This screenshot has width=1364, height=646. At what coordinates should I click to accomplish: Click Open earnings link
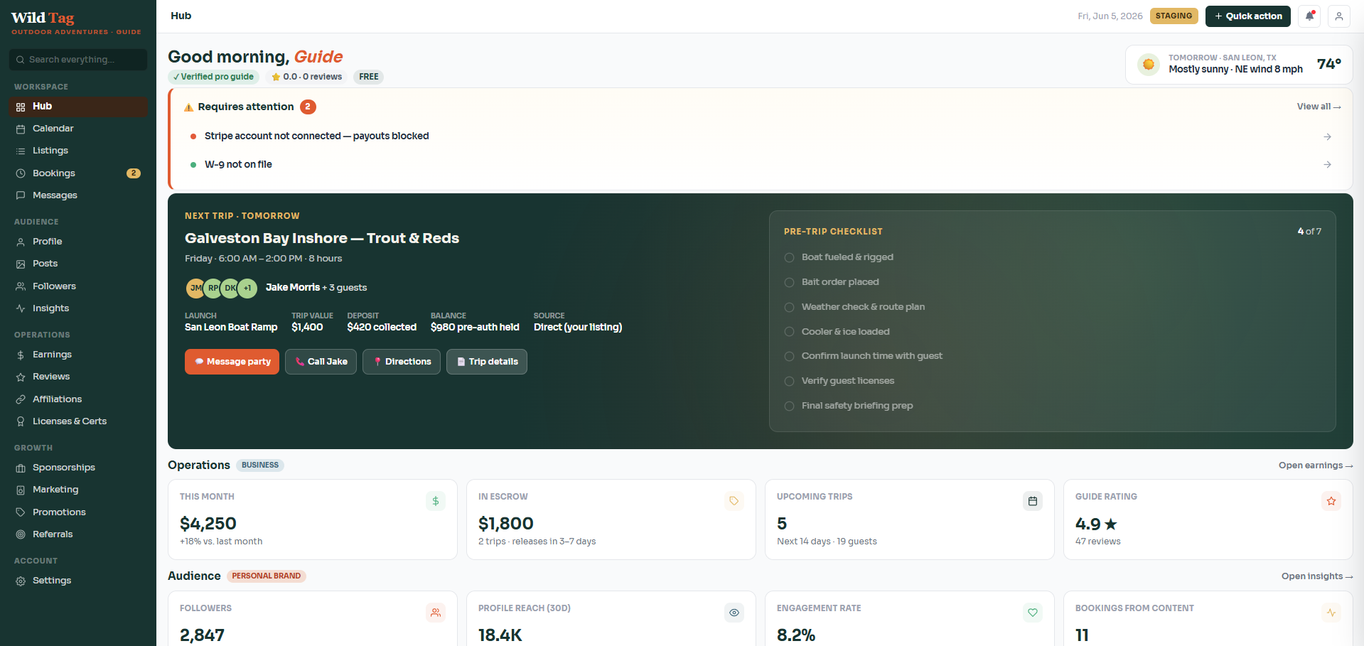point(1316,465)
